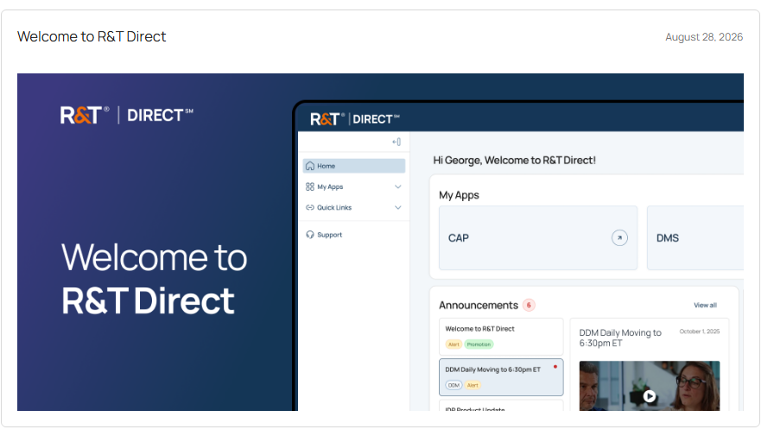
Task: Select Home in the sidebar
Action: [x=354, y=167]
